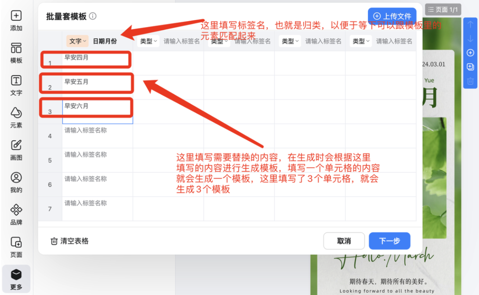479x295 pixels.
Task: Open the 添加 (Add) panel in sidebar
Action: tap(16, 20)
